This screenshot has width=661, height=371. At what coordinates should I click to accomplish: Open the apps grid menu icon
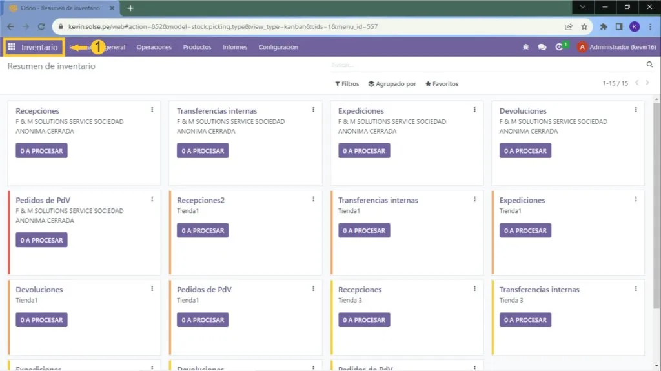(12, 47)
